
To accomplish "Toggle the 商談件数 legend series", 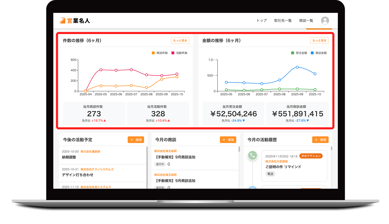I will tap(160, 53).
